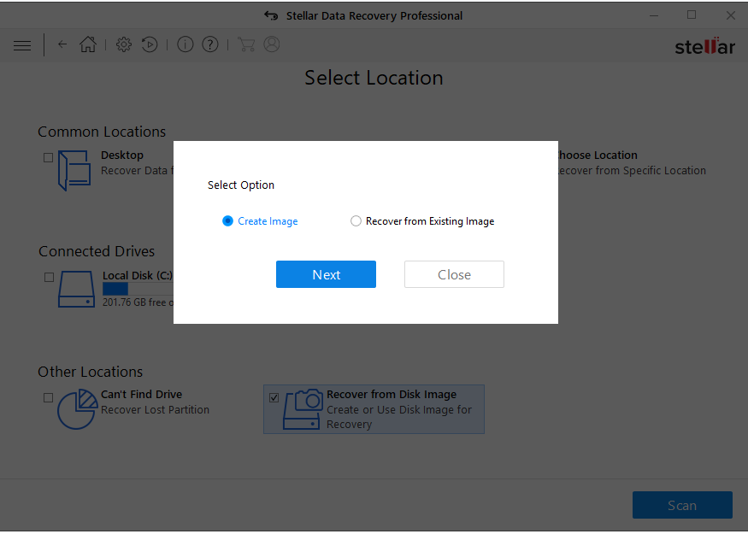The width and height of the screenshot is (748, 534).
Task: Click the 'Recover from Disk Image' title text
Action: pos(392,394)
